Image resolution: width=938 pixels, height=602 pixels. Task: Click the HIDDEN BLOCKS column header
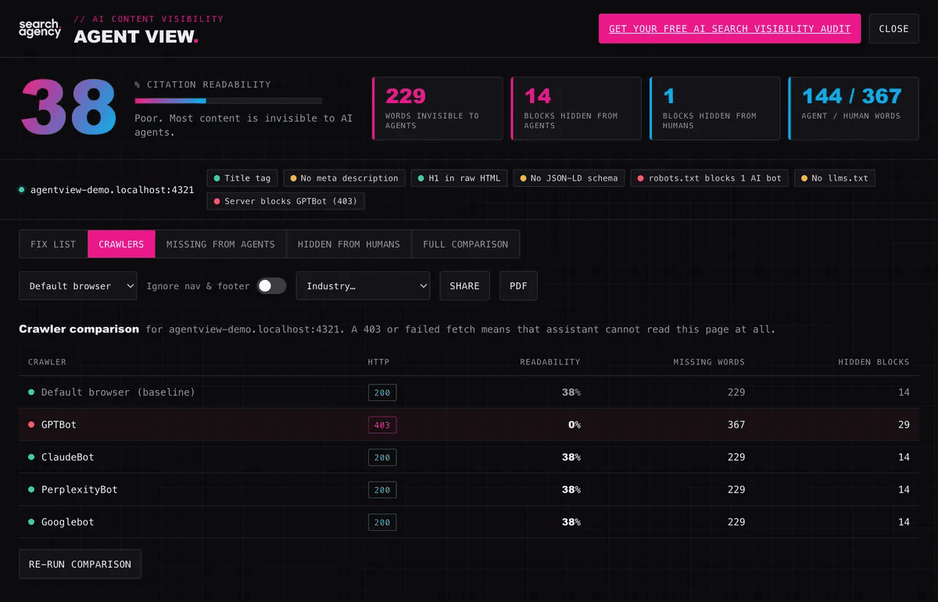pyautogui.click(x=874, y=362)
